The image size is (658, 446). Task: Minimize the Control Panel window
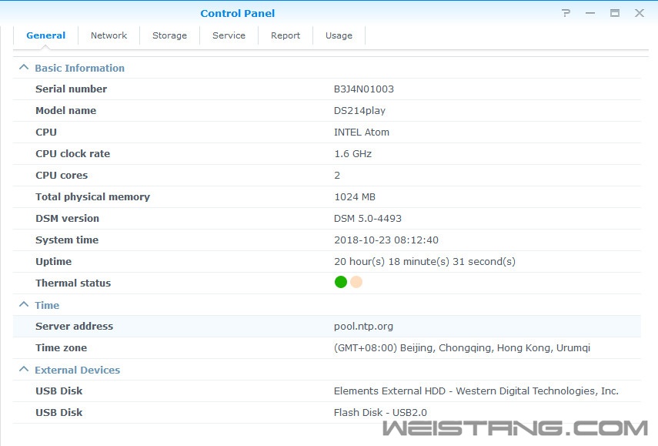pos(590,13)
